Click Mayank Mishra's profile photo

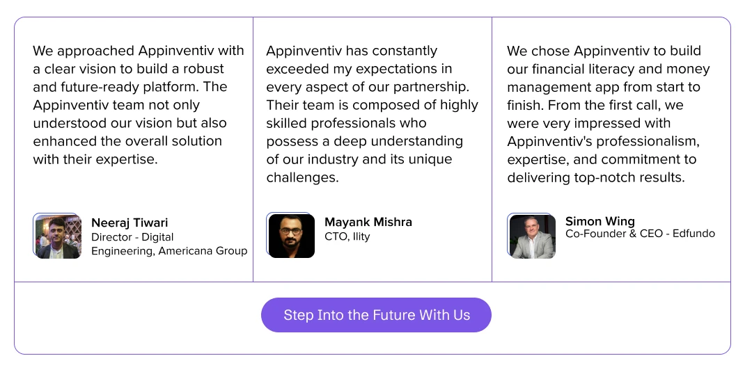(290, 235)
